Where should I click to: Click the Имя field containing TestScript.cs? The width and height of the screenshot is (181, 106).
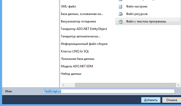coord(109,91)
